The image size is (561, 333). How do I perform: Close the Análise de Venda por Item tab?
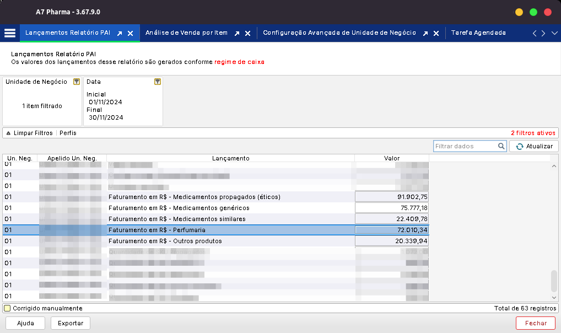(x=248, y=34)
